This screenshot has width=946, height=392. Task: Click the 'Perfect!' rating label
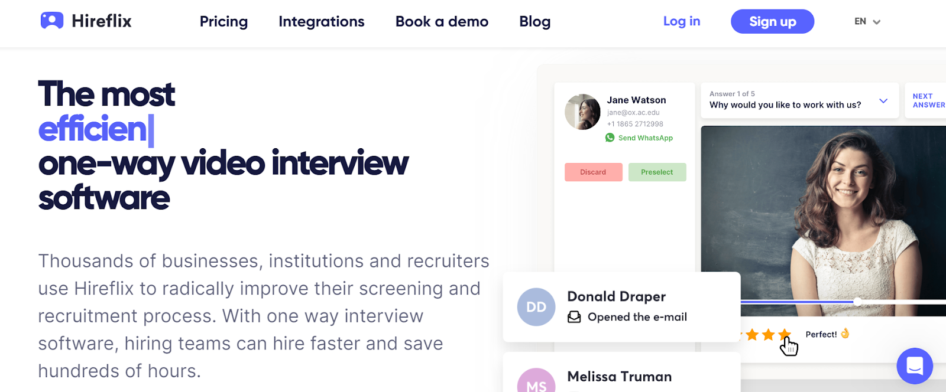(x=821, y=334)
